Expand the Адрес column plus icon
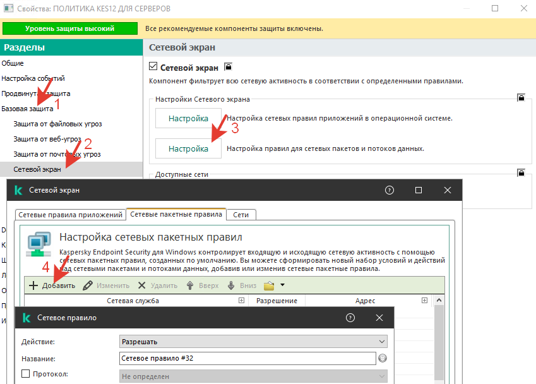This screenshot has height=384, width=536. [x=424, y=300]
